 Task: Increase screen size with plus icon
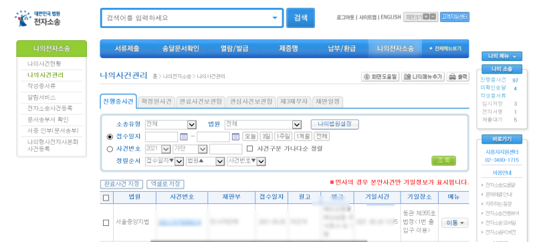pyautogui.click(x=425, y=17)
